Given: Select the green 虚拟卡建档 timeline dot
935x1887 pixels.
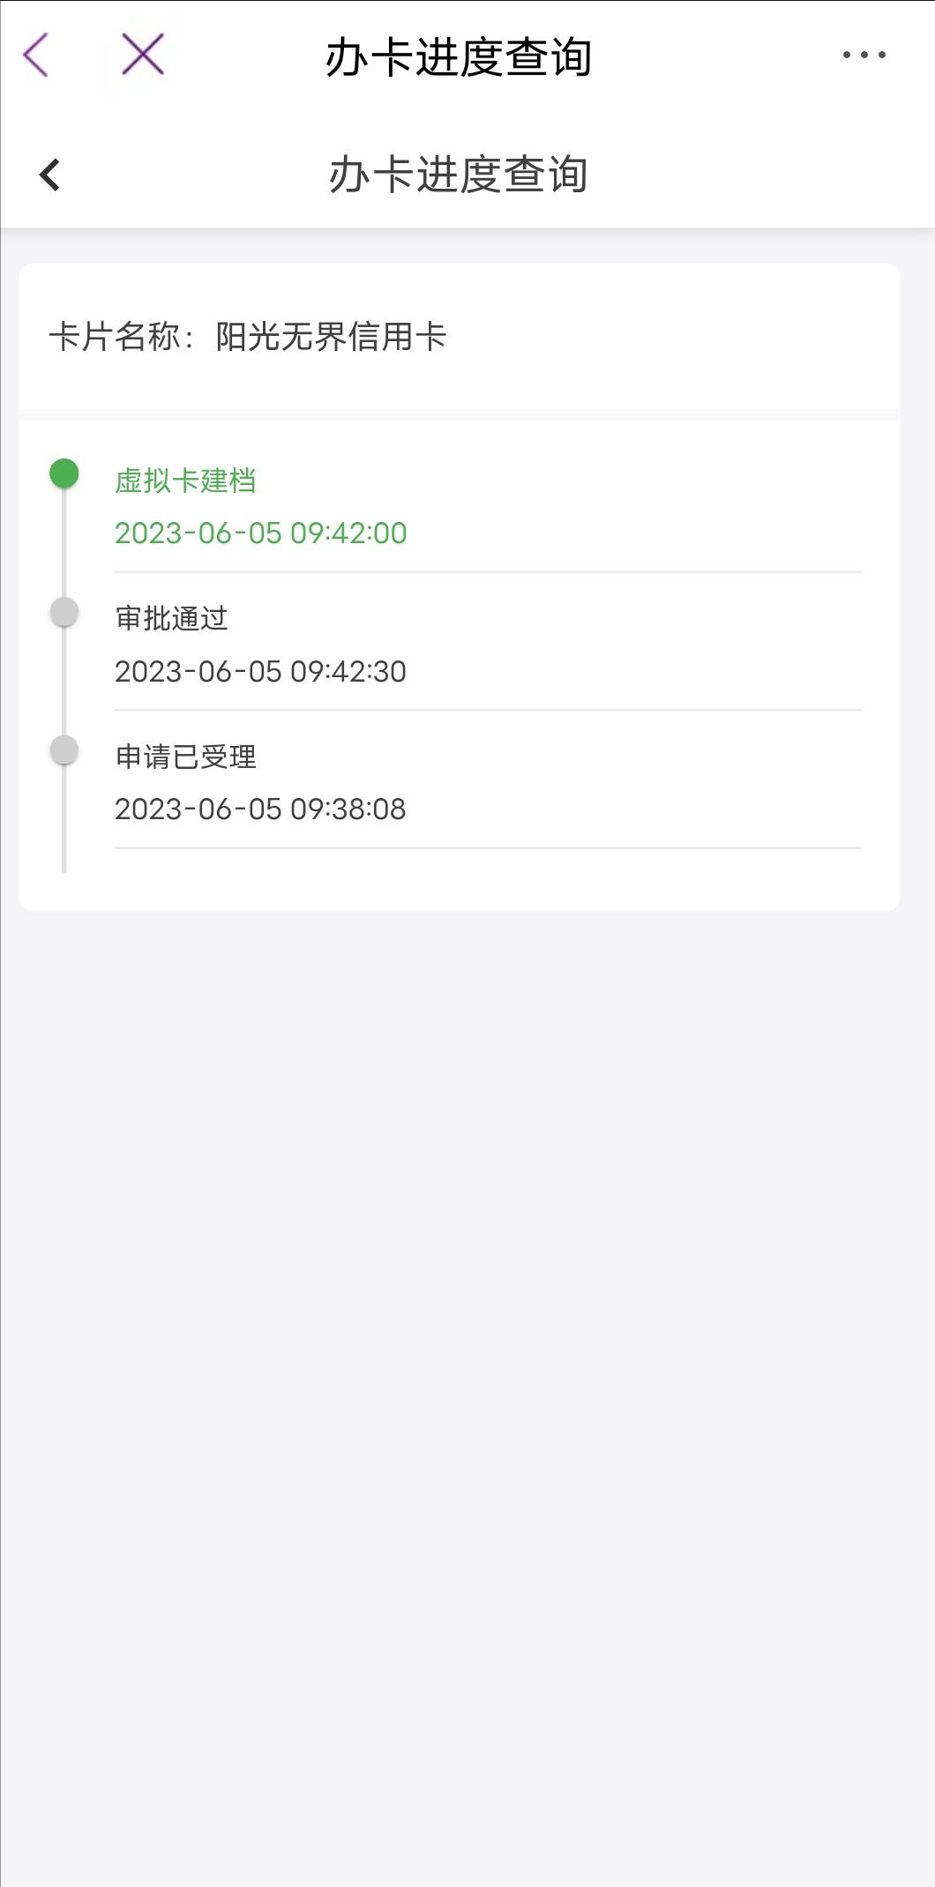Looking at the screenshot, I should pyautogui.click(x=64, y=474).
